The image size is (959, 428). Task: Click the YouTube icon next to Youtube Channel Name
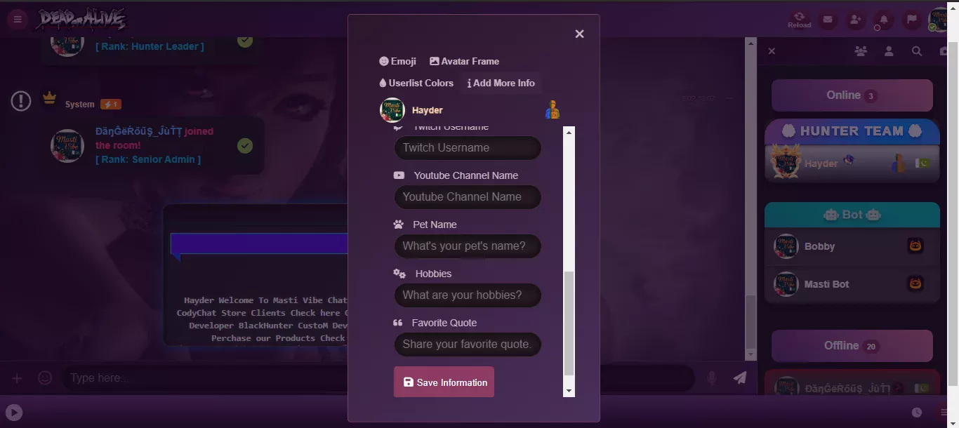[x=399, y=175]
